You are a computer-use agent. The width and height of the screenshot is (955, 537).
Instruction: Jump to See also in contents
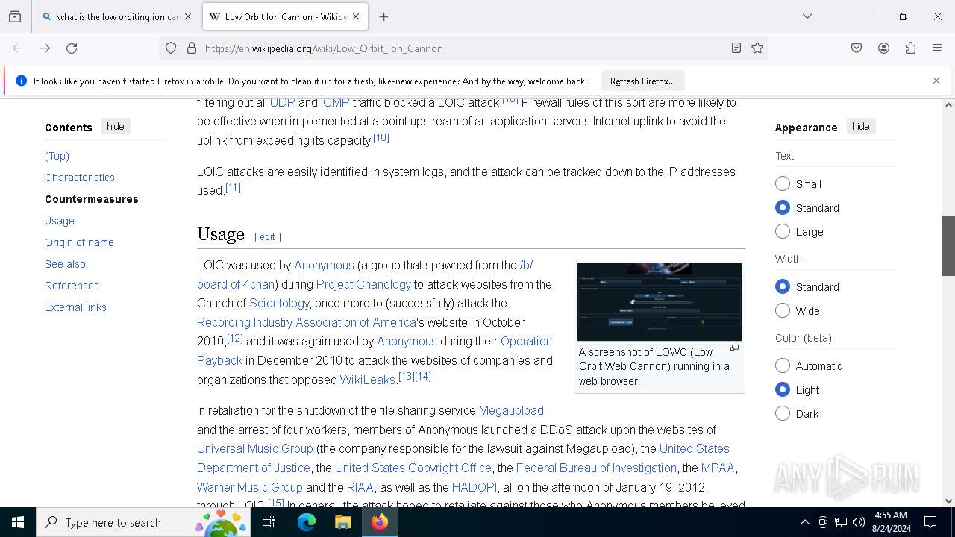click(x=65, y=264)
